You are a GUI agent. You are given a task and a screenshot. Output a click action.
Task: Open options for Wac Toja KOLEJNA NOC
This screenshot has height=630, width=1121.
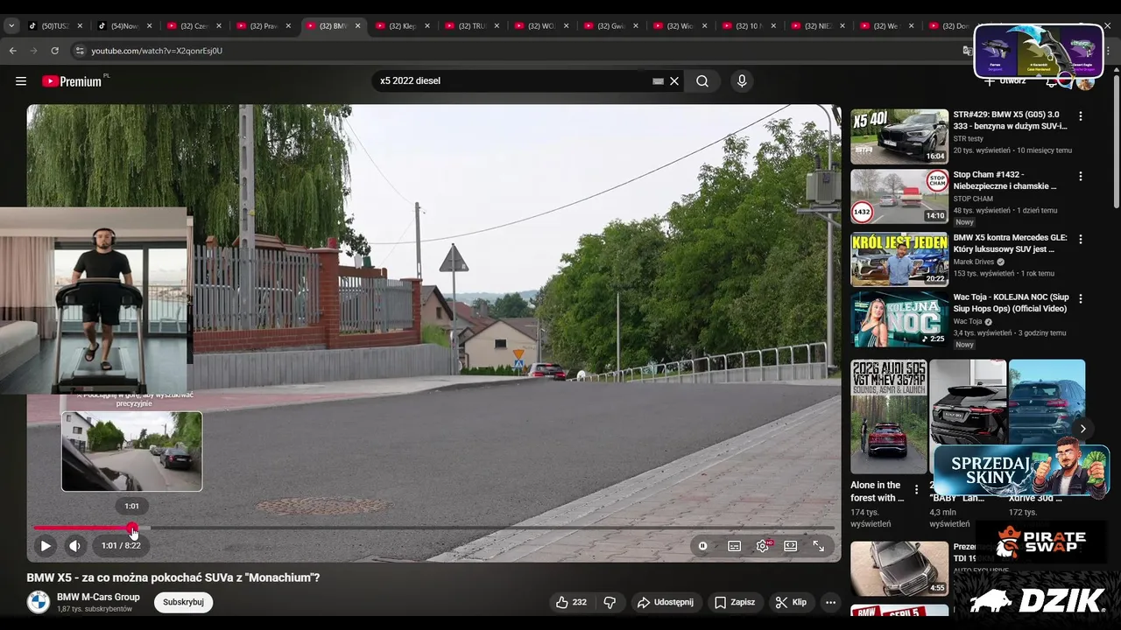[x=1080, y=298]
